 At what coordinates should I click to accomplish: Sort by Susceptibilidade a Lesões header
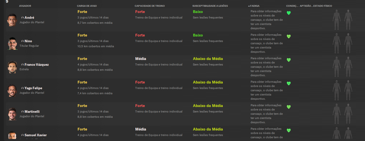coord(210,6)
